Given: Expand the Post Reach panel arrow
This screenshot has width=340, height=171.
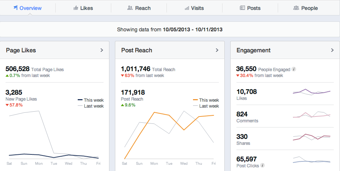Looking at the screenshot, I should [x=217, y=50].
